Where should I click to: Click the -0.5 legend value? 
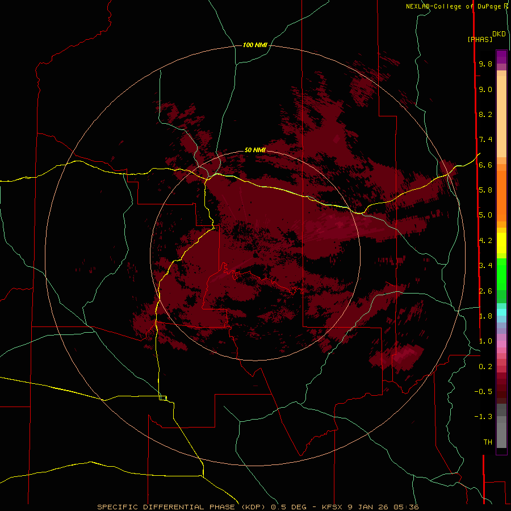click(483, 391)
